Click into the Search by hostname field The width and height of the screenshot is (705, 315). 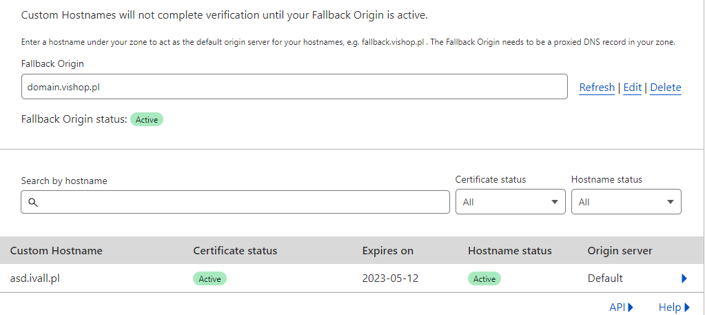tap(241, 203)
